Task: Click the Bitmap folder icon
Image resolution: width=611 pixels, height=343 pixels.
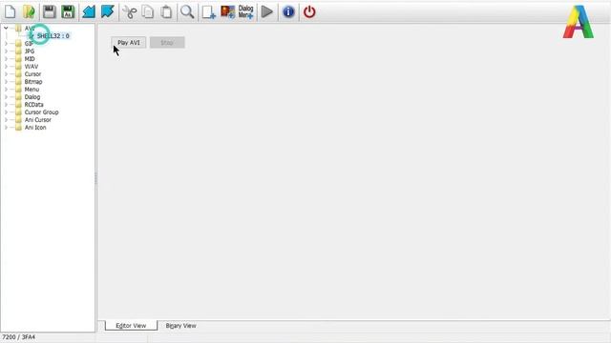Action: tap(18, 82)
